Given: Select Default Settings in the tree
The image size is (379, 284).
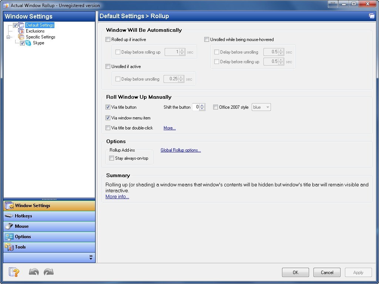Looking at the screenshot, I should (40, 25).
